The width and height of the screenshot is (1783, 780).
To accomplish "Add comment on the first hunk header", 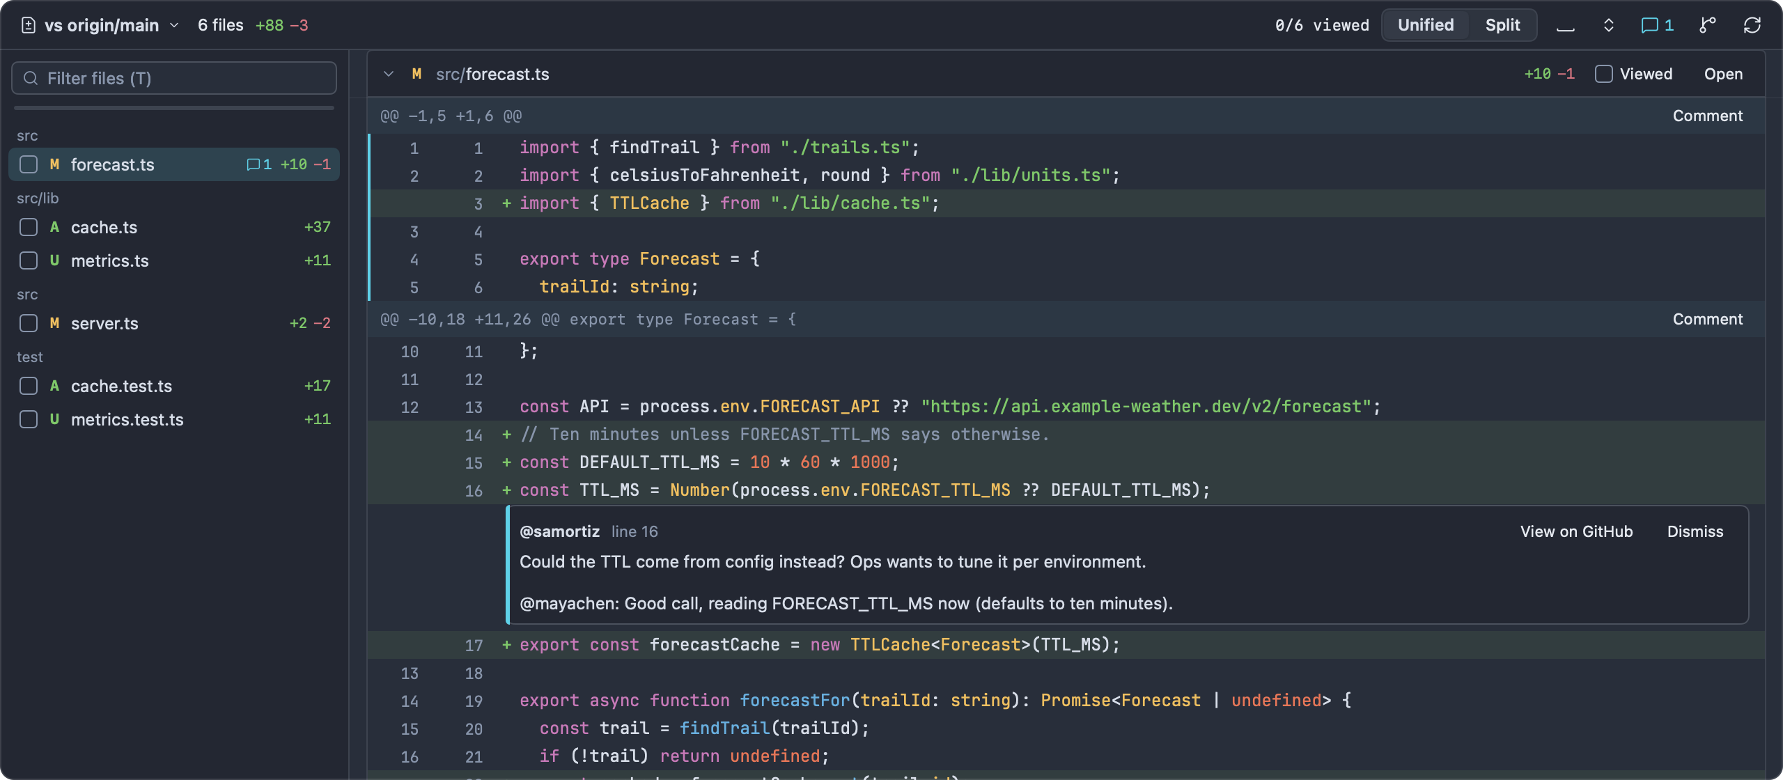I will tap(1707, 116).
